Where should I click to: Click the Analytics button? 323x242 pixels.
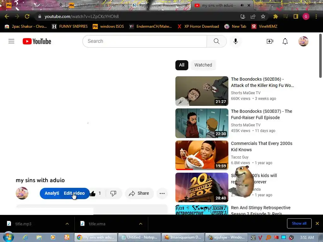[51, 193]
